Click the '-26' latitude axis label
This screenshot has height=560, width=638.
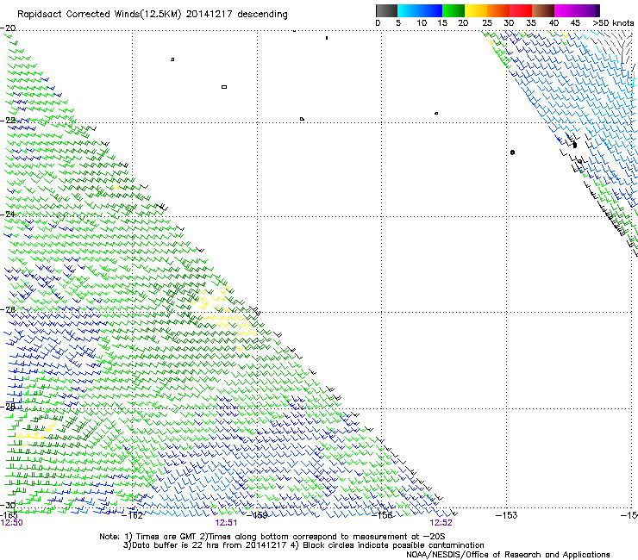(8, 309)
